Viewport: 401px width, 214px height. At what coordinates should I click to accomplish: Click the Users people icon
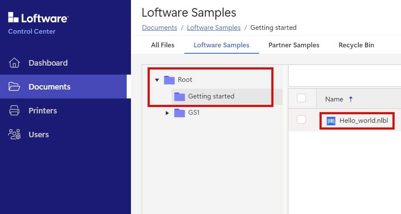coord(15,134)
